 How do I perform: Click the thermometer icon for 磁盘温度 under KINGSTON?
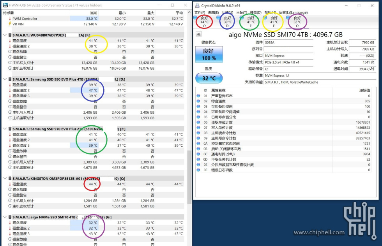click(x=10, y=184)
